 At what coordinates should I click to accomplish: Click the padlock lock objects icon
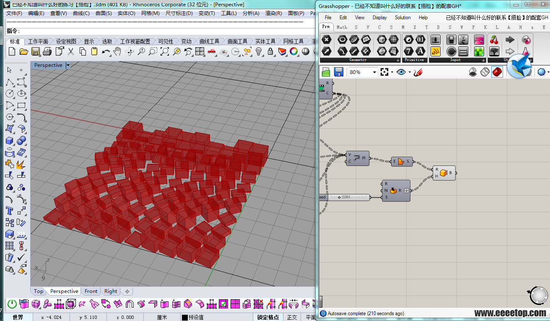[x=270, y=52]
